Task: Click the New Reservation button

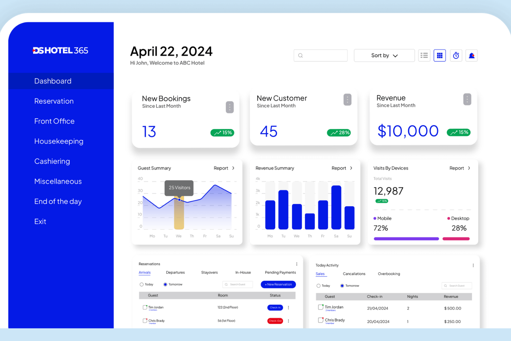Action: pos(278,284)
